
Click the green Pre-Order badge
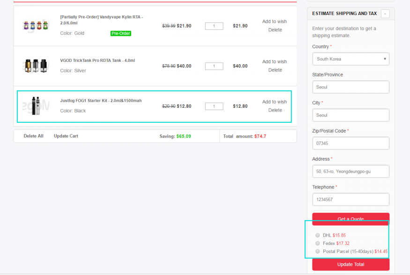click(x=121, y=33)
